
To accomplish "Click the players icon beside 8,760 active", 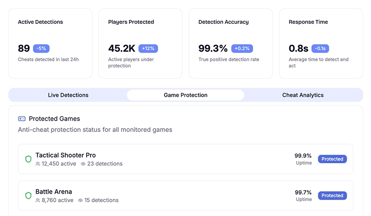I will pyautogui.click(x=38, y=200).
